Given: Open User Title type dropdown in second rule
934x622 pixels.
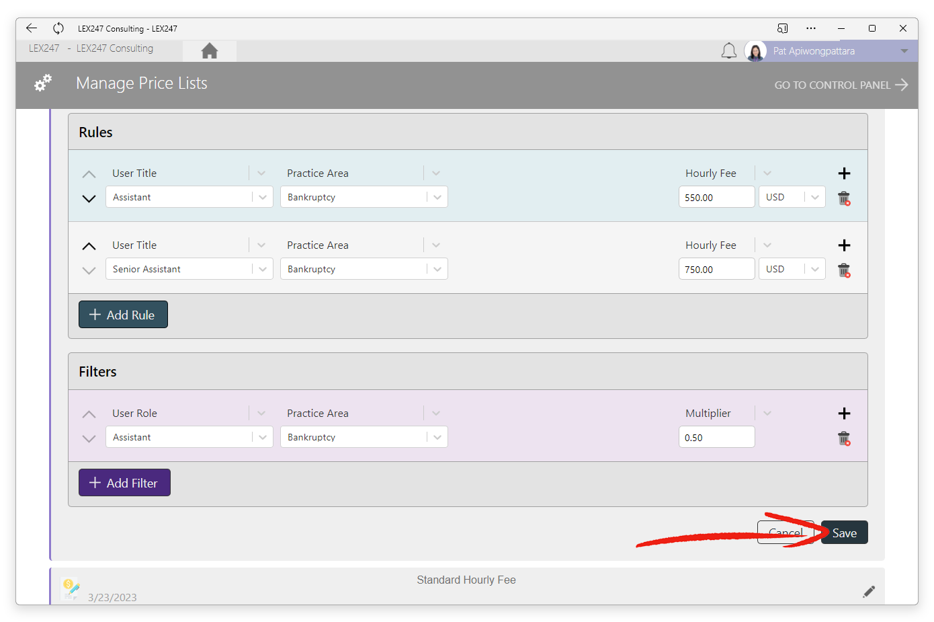Looking at the screenshot, I should click(x=261, y=245).
